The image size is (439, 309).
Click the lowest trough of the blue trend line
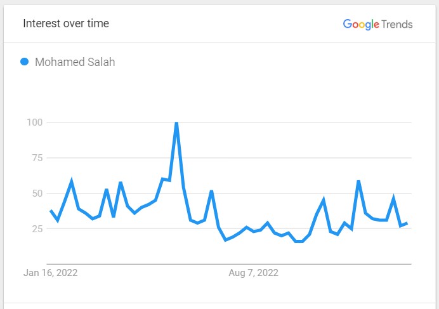299,241
